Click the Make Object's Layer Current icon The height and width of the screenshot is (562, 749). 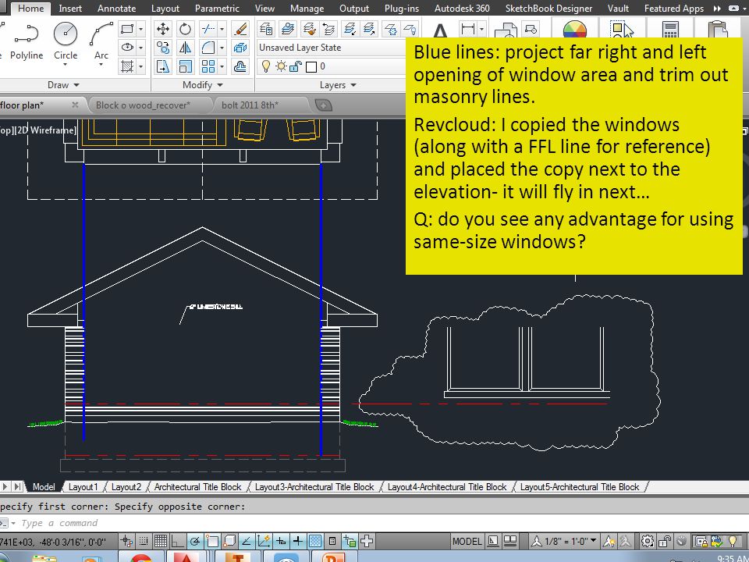[288, 29]
